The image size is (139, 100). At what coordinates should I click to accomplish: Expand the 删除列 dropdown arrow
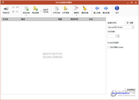tap(77, 15)
